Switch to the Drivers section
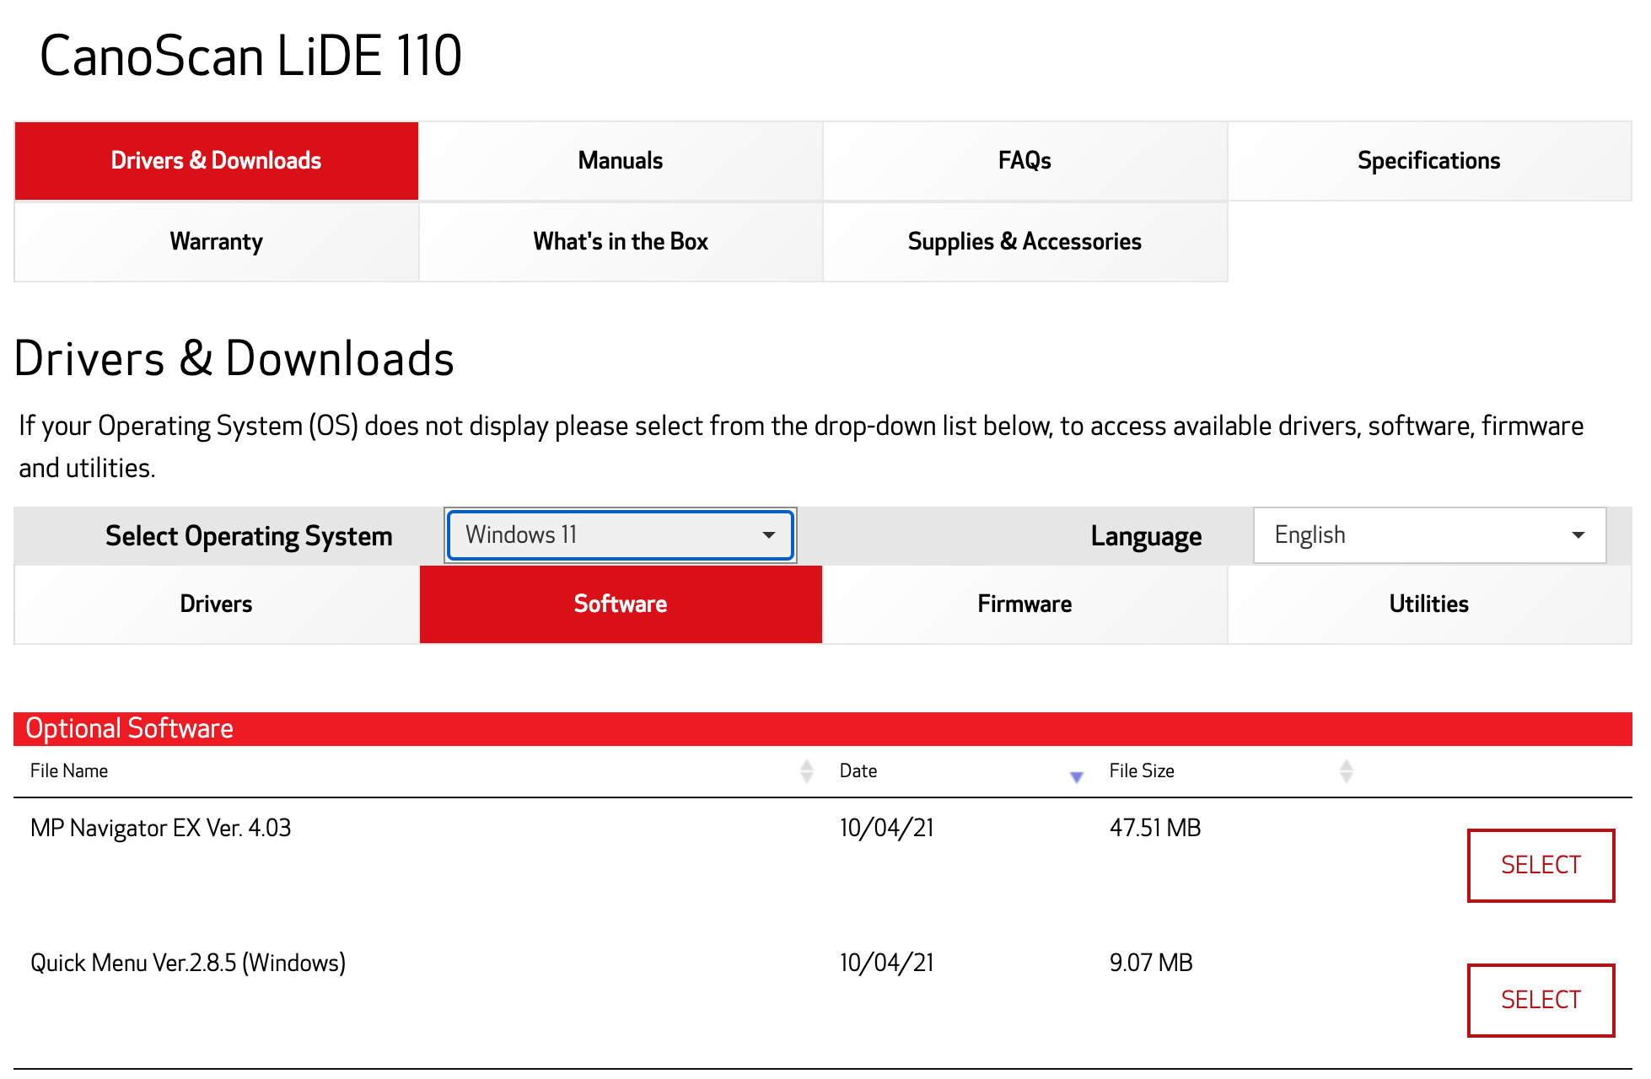The height and width of the screenshot is (1079, 1651). pyautogui.click(x=216, y=604)
